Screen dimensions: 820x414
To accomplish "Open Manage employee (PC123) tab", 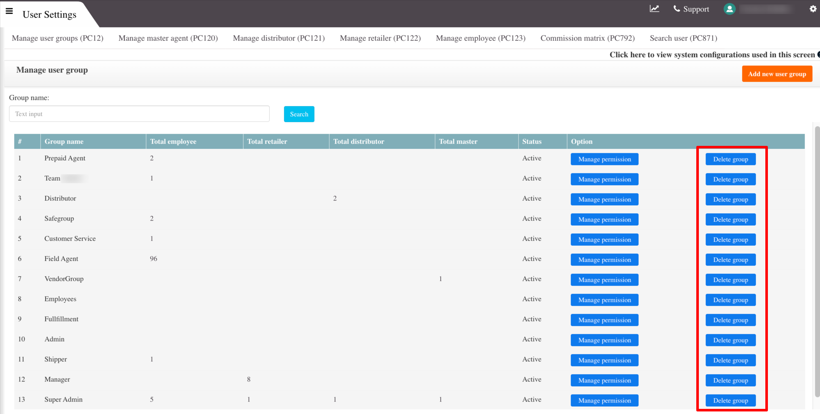I will click(x=480, y=38).
